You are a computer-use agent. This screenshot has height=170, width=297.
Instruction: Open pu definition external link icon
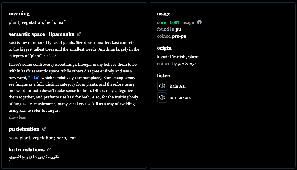[44, 129]
